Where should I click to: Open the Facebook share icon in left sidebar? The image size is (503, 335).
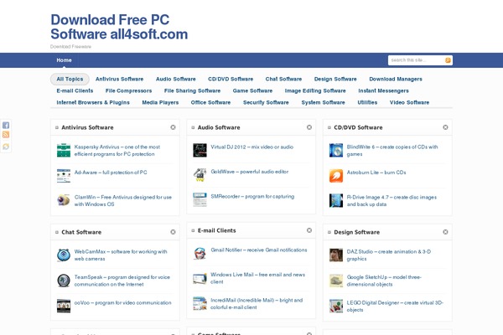(x=6, y=126)
